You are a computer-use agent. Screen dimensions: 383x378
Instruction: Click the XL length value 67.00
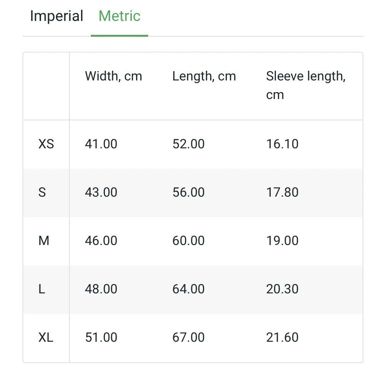coord(188,338)
